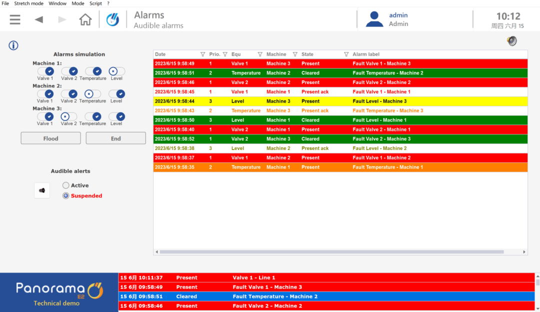Toggle Machine 3 Level alarm switch
The image size is (540, 312).
click(116, 116)
